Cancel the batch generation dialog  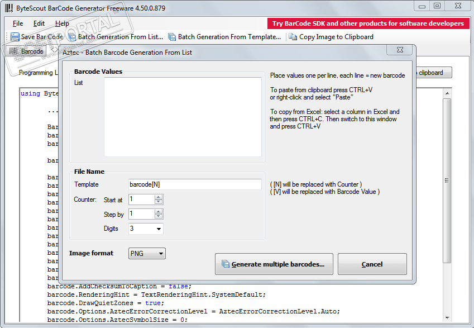point(372,264)
